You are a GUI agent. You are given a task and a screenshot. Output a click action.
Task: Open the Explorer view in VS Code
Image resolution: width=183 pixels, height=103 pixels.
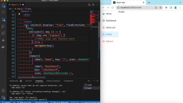(x=3, y=5)
